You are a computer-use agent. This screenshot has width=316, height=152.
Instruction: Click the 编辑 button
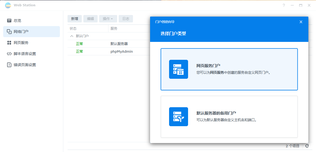click(90, 19)
